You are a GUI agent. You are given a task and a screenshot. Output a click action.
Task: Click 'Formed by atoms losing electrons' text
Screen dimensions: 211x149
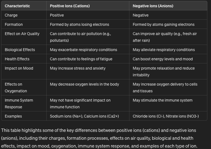(79, 24)
